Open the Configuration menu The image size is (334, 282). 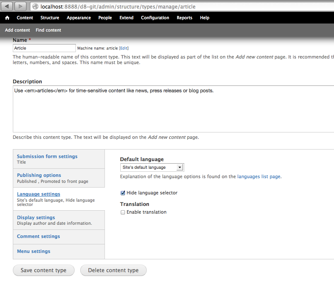point(155,18)
